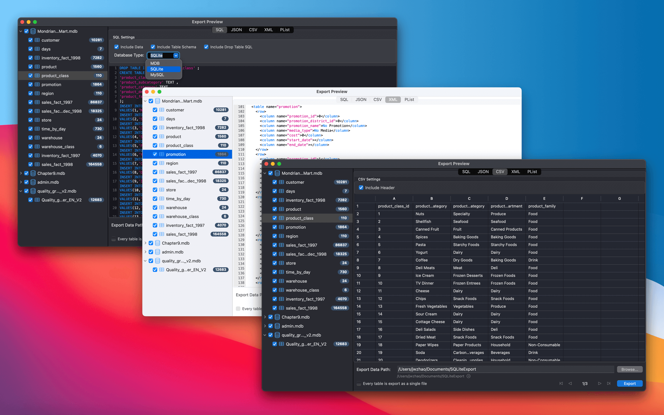664x415 pixels.
Task: Switch to the PList export tab
Action: (x=532, y=171)
